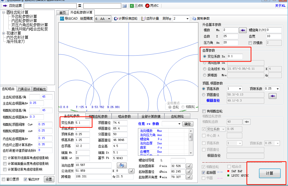Open the 关于XL link
This screenshot has width=288, height=186.
280,6
